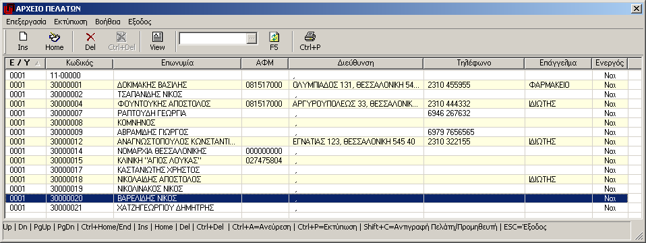Click phone number 6946 267632
Viewport: 646px width, 243px height.
[x=449, y=113]
